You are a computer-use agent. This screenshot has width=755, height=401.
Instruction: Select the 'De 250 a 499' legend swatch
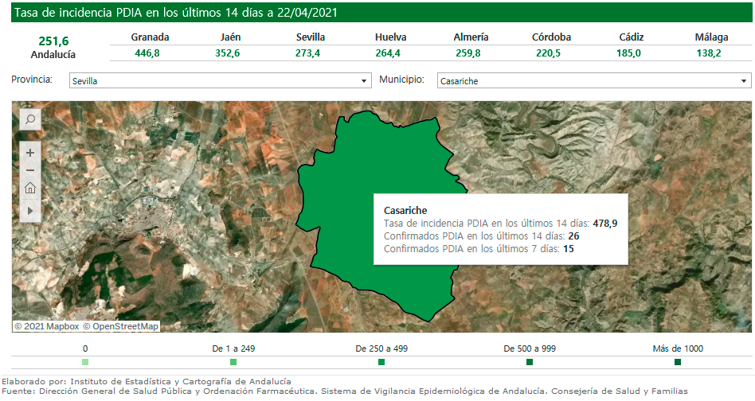pyautogui.click(x=381, y=363)
